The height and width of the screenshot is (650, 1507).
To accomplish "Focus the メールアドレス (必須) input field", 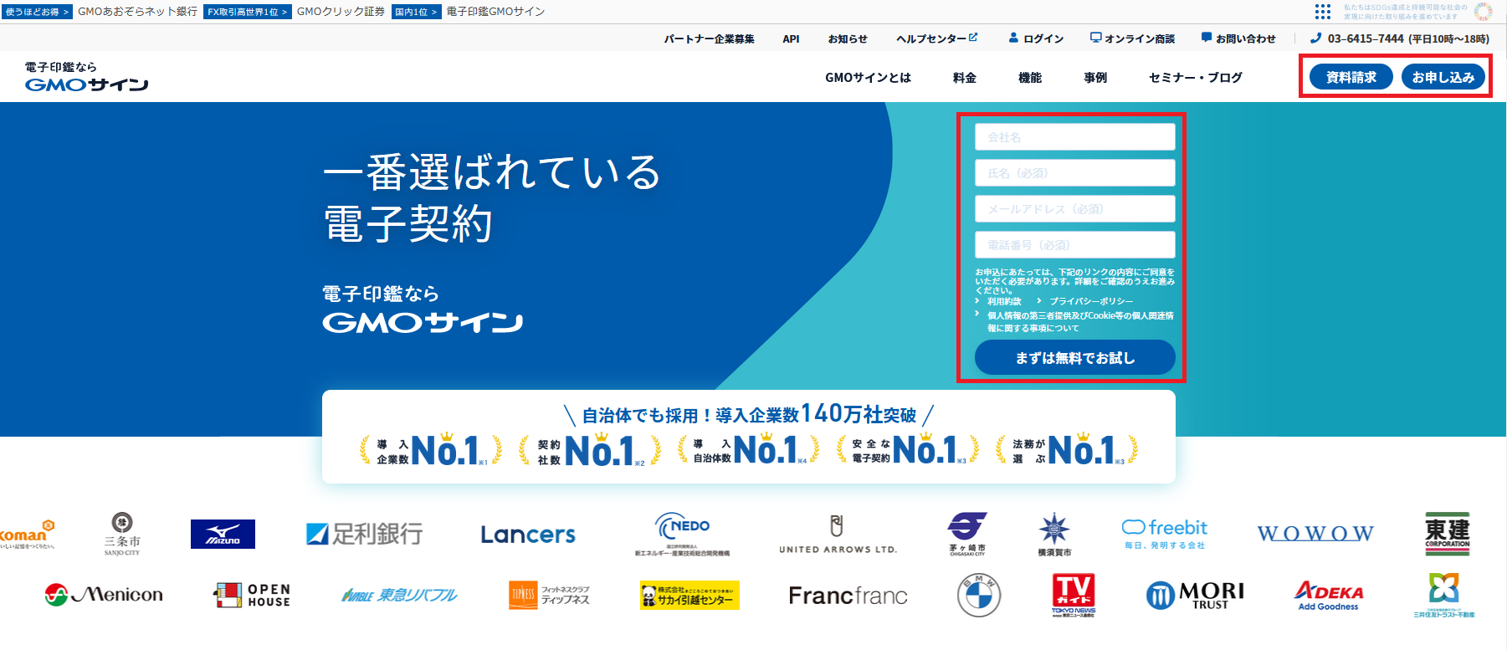I will [1075, 209].
